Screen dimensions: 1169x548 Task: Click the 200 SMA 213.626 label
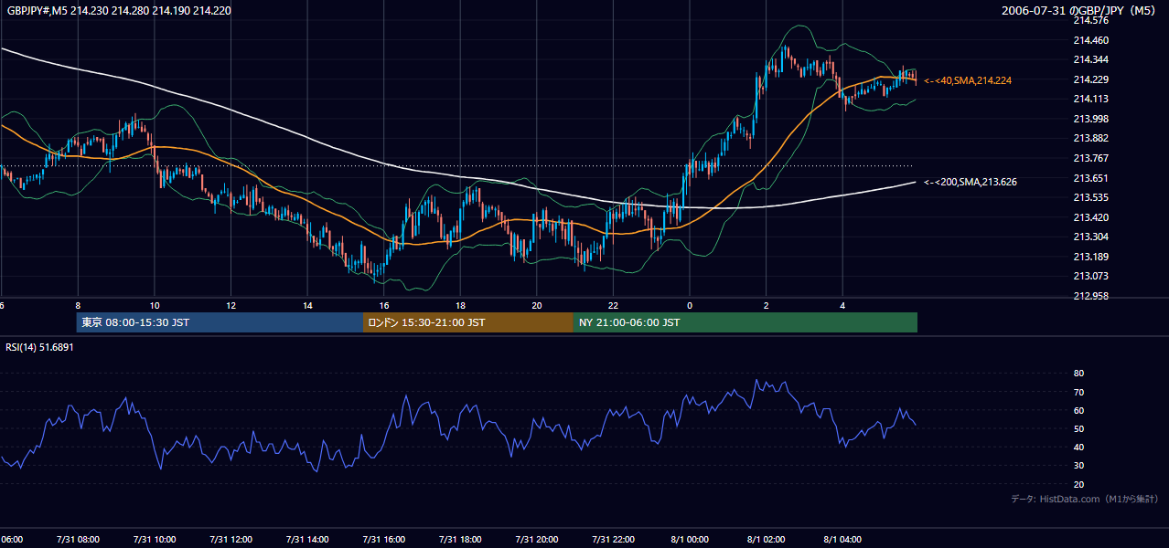[x=971, y=182]
